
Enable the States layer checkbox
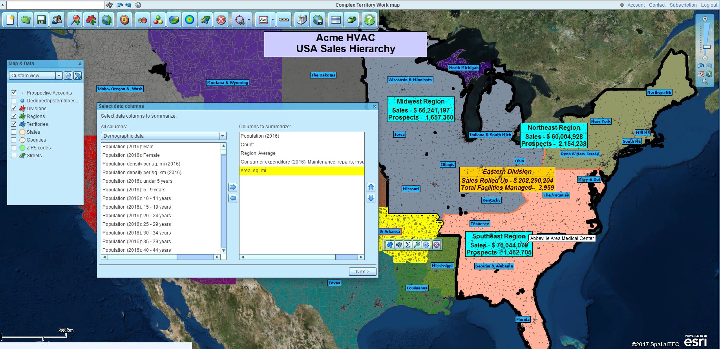coord(14,132)
